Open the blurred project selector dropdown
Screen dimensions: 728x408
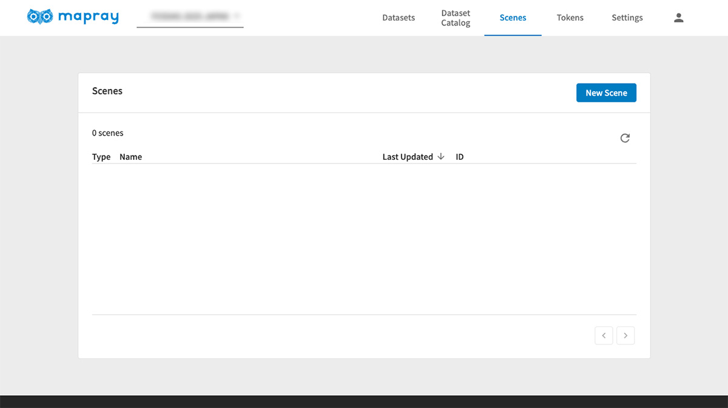(x=190, y=17)
